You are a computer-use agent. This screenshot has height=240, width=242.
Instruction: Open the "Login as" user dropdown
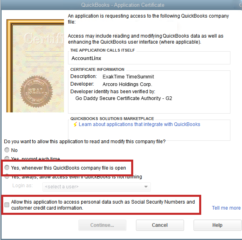click(x=96, y=187)
